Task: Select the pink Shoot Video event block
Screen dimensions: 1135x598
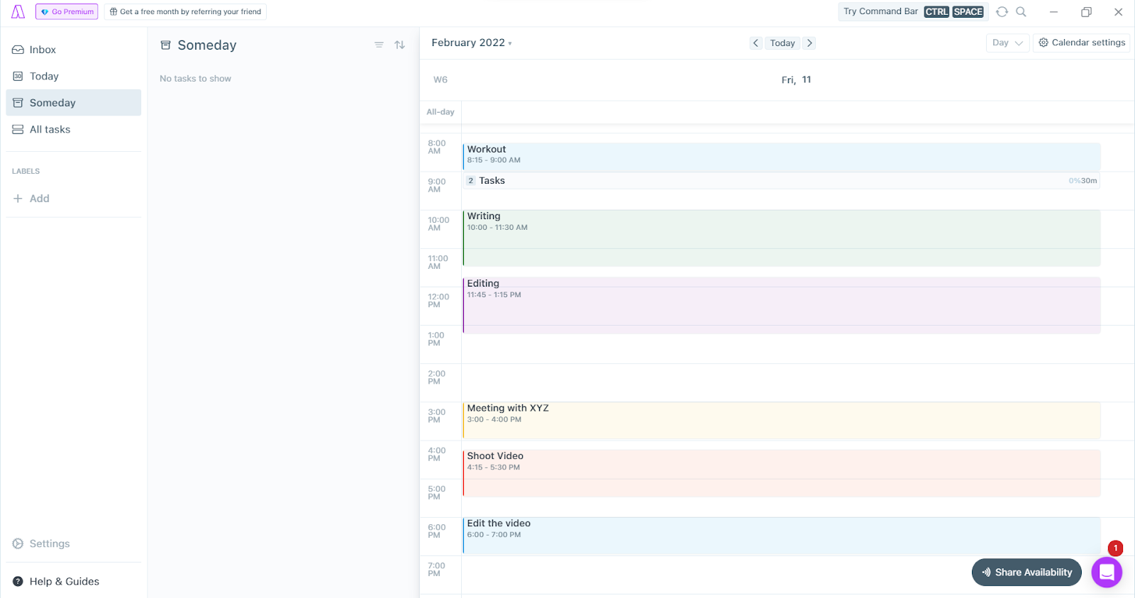Action: [x=781, y=473]
